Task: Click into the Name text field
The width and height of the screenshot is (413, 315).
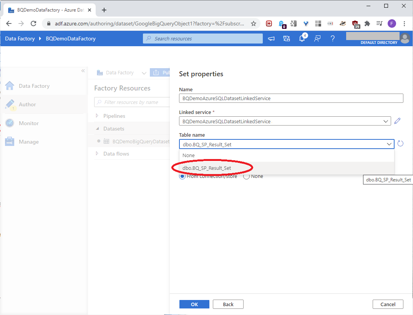Action: point(291,98)
